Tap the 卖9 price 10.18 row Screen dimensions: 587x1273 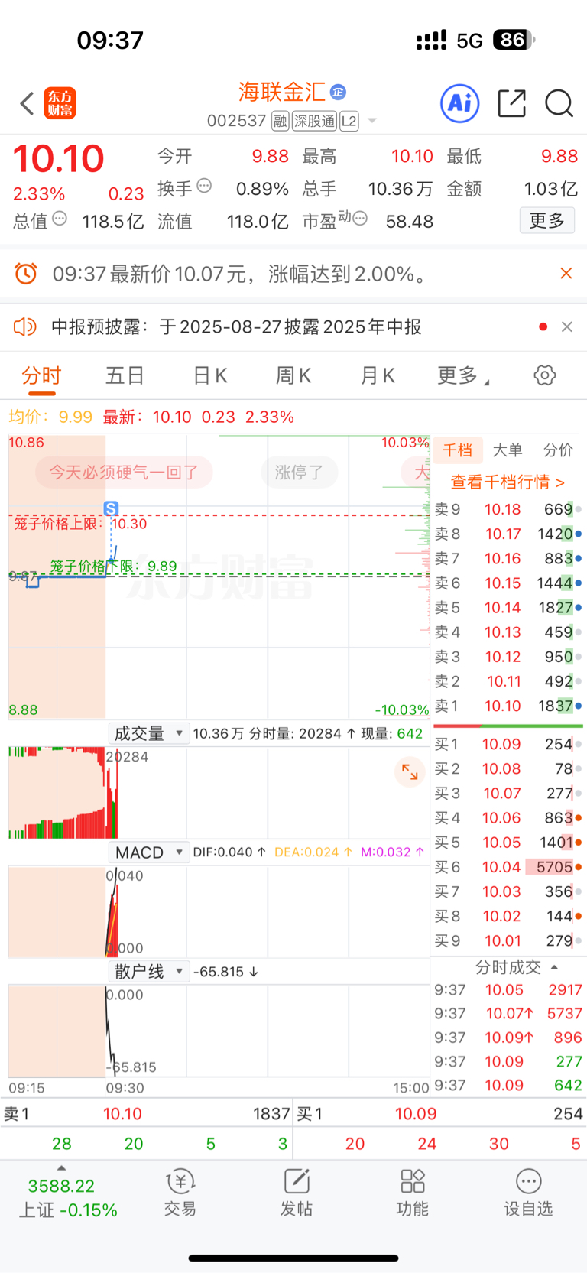point(508,509)
